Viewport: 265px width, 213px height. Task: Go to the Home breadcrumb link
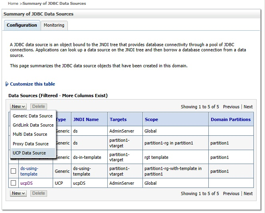[13, 4]
